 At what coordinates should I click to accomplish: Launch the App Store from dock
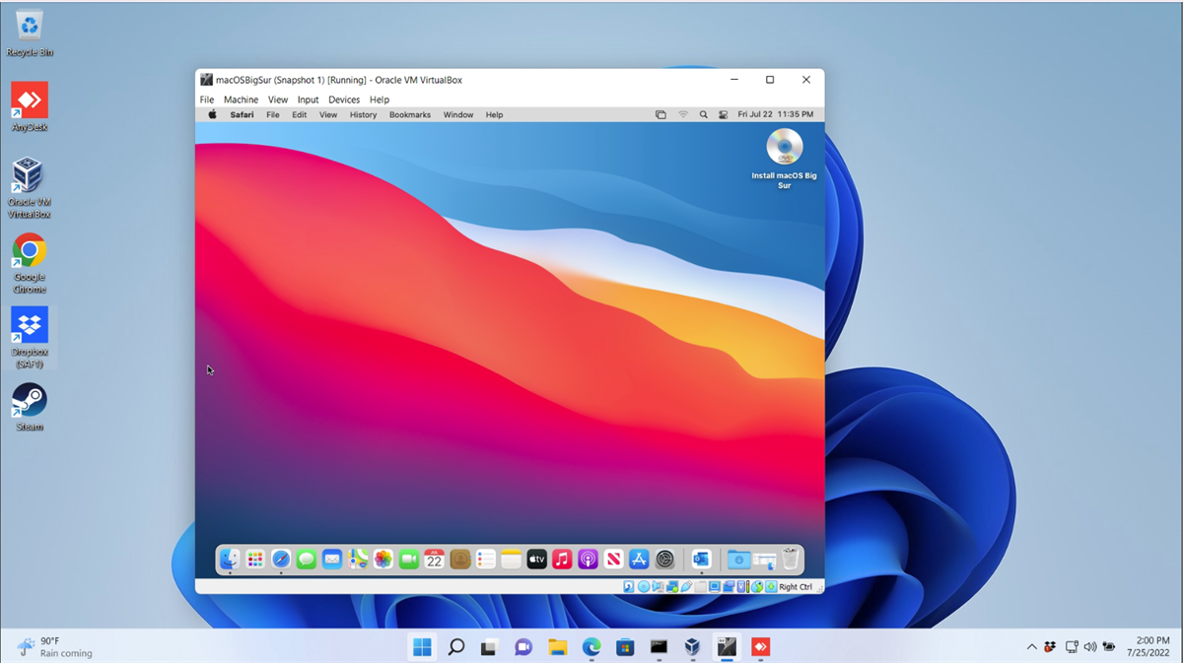[x=639, y=560]
